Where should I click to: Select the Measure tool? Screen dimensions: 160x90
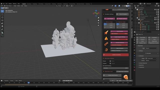(x=2, y=32)
